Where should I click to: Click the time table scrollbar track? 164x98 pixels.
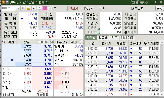[x=161, y=68]
